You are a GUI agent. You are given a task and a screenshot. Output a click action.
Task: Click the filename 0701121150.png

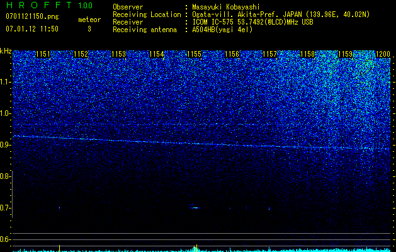coord(32,16)
